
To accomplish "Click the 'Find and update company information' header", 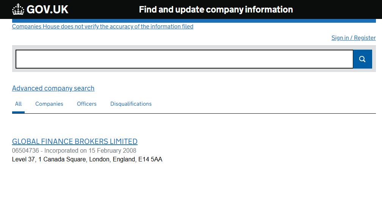I will coord(216,9).
